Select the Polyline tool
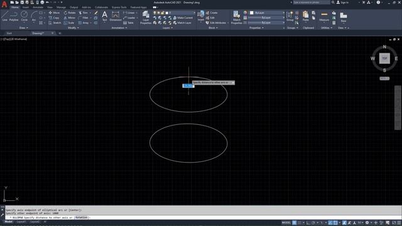The height and width of the screenshot is (226, 402). 14,16
